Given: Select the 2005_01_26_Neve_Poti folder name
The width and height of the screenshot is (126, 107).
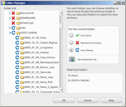Looking at the screenshot, I should pos(38,82).
